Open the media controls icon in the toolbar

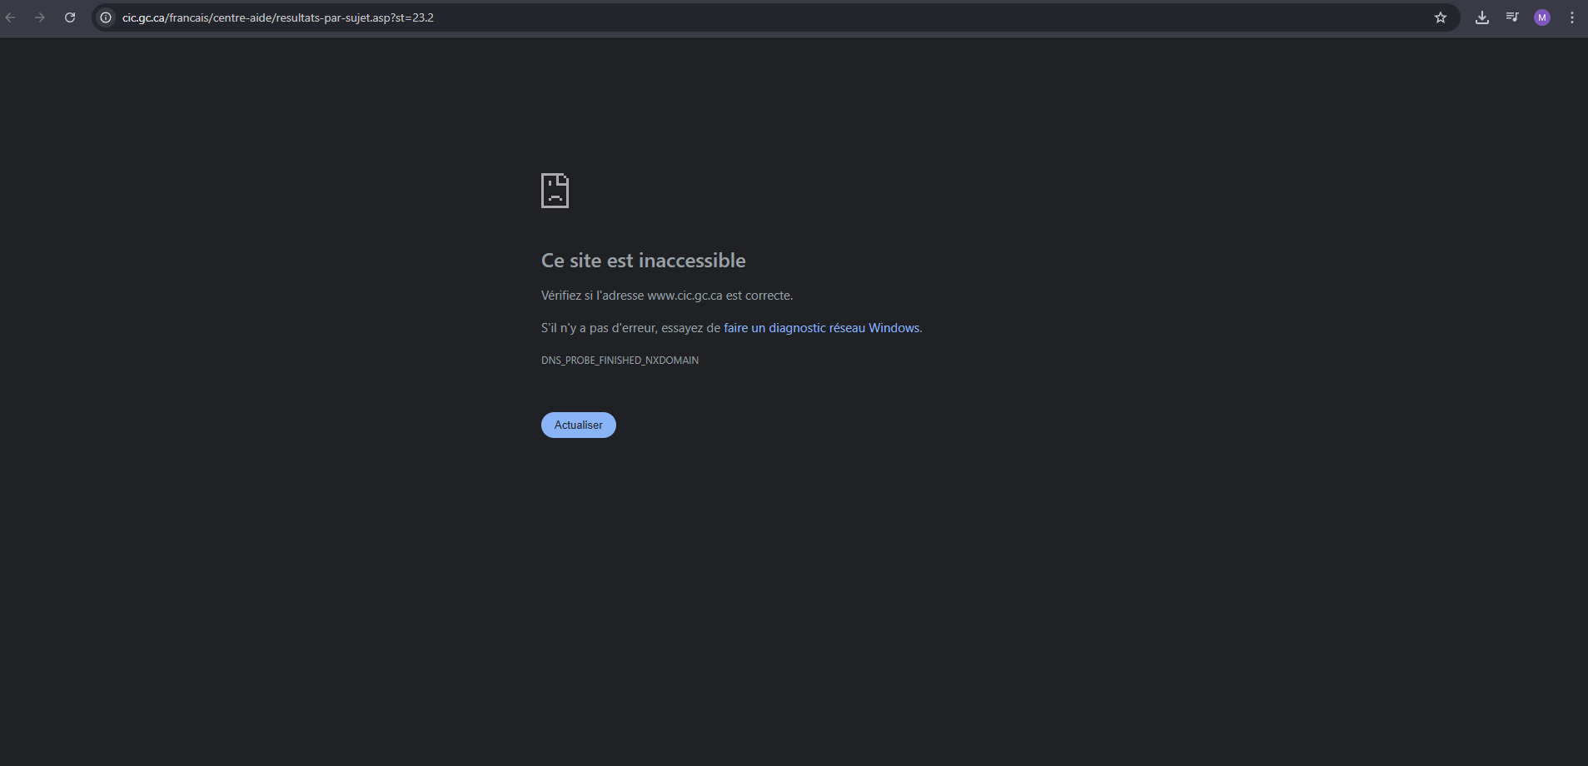coord(1512,17)
